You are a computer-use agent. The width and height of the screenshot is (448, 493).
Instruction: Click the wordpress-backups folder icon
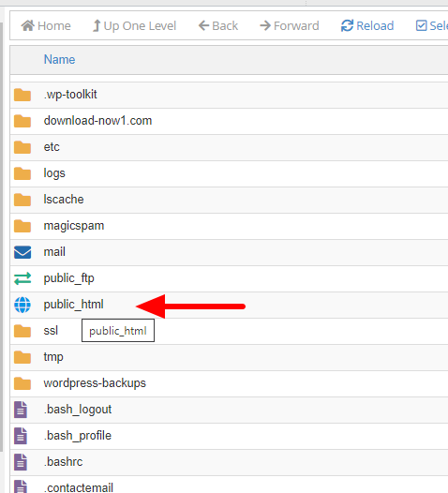pos(22,383)
